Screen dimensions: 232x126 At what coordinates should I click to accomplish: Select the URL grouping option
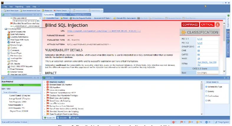[206, 101]
